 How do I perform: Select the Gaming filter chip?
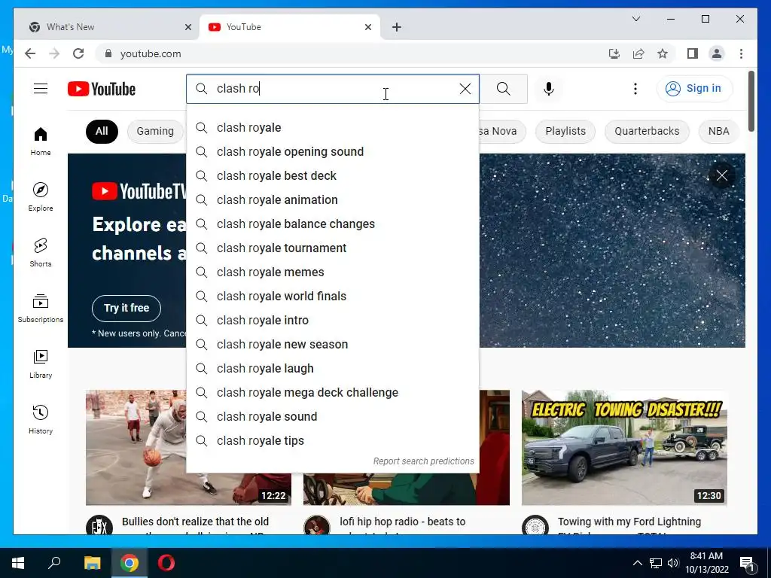pyautogui.click(x=155, y=131)
